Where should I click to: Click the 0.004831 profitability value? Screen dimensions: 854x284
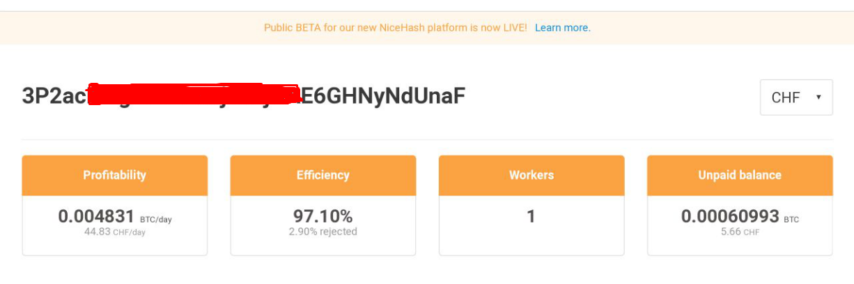[x=97, y=216]
